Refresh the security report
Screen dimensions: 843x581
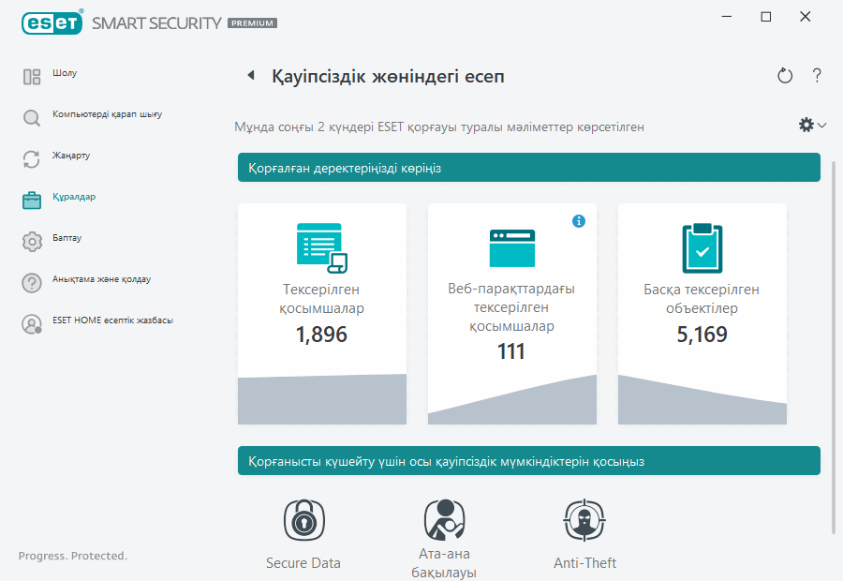(785, 75)
